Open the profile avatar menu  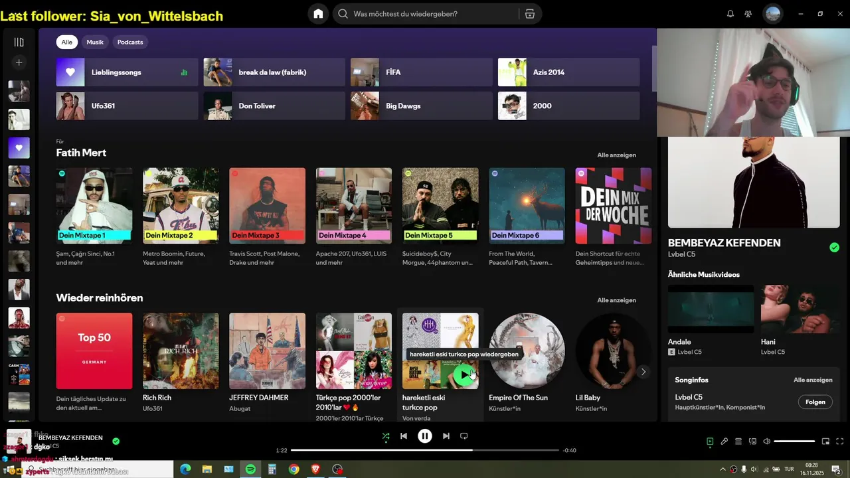coord(772,14)
